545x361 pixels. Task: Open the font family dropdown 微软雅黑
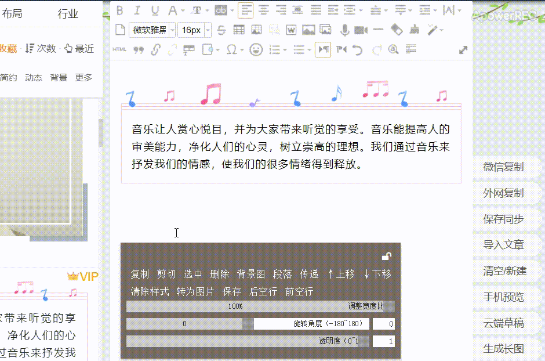pos(151,30)
